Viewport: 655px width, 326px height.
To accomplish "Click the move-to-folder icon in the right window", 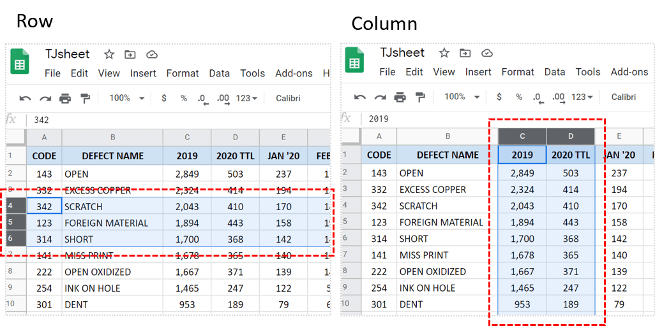I will tap(465, 53).
